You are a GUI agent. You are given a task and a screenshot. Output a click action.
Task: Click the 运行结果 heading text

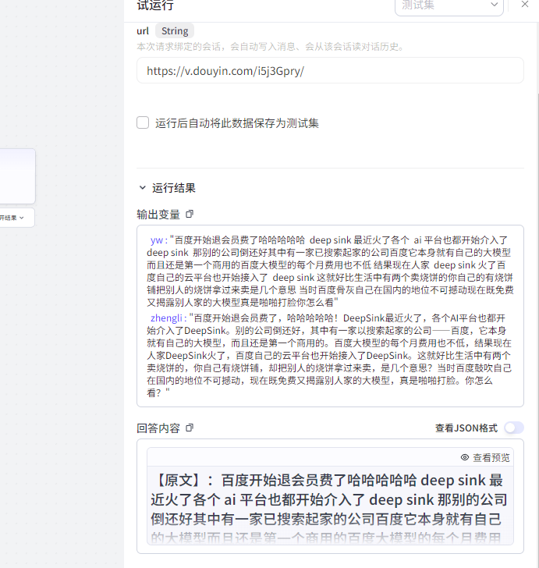tap(174, 187)
